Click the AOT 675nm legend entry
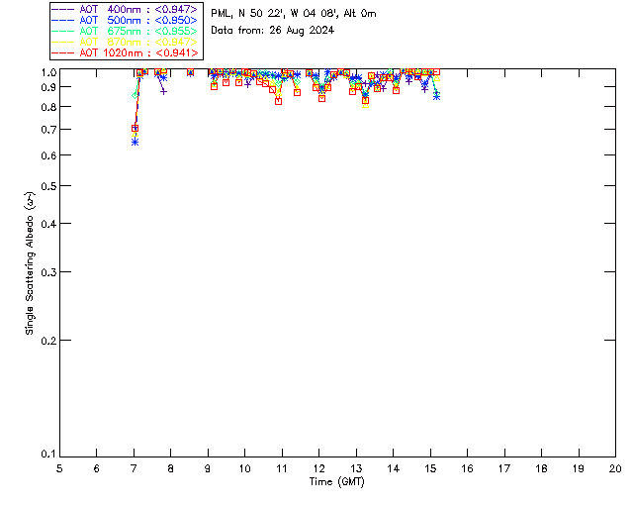Viewport: 633px width, 507px height. tap(125, 31)
